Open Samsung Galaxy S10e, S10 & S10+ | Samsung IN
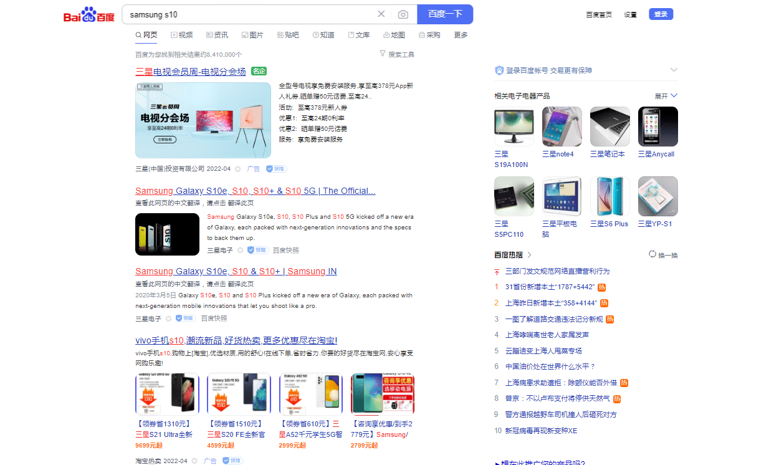 [x=236, y=271]
